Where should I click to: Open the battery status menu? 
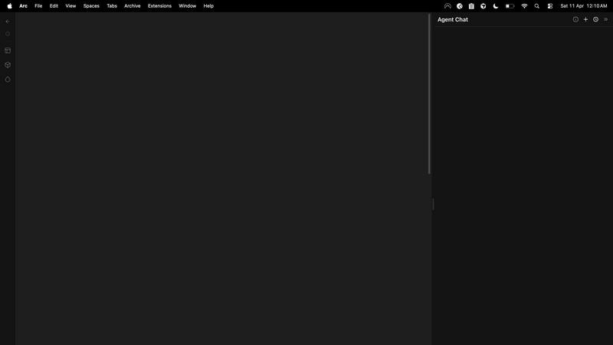tap(510, 6)
